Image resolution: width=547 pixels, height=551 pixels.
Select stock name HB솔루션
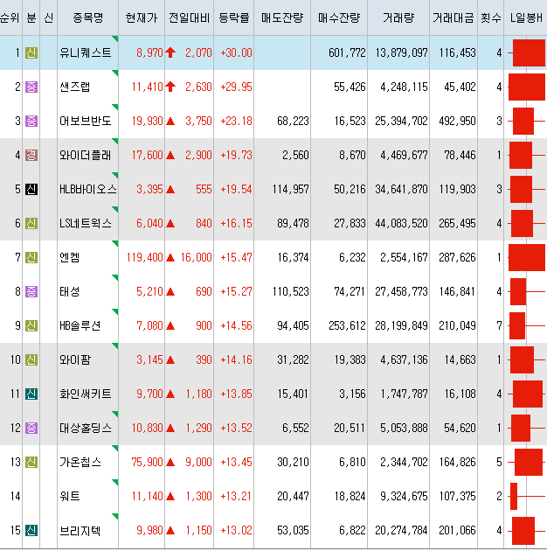tap(80, 325)
